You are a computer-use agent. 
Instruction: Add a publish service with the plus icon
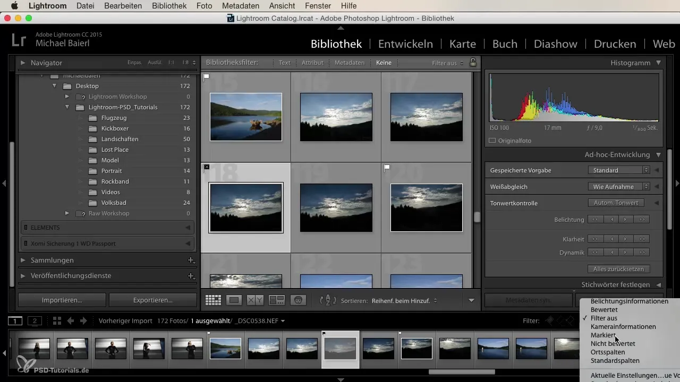pyautogui.click(x=191, y=276)
